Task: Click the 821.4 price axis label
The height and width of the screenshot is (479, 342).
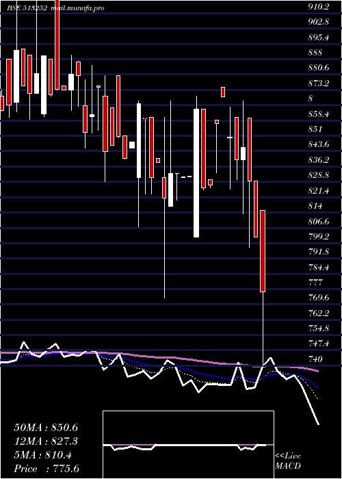Action: (x=319, y=191)
